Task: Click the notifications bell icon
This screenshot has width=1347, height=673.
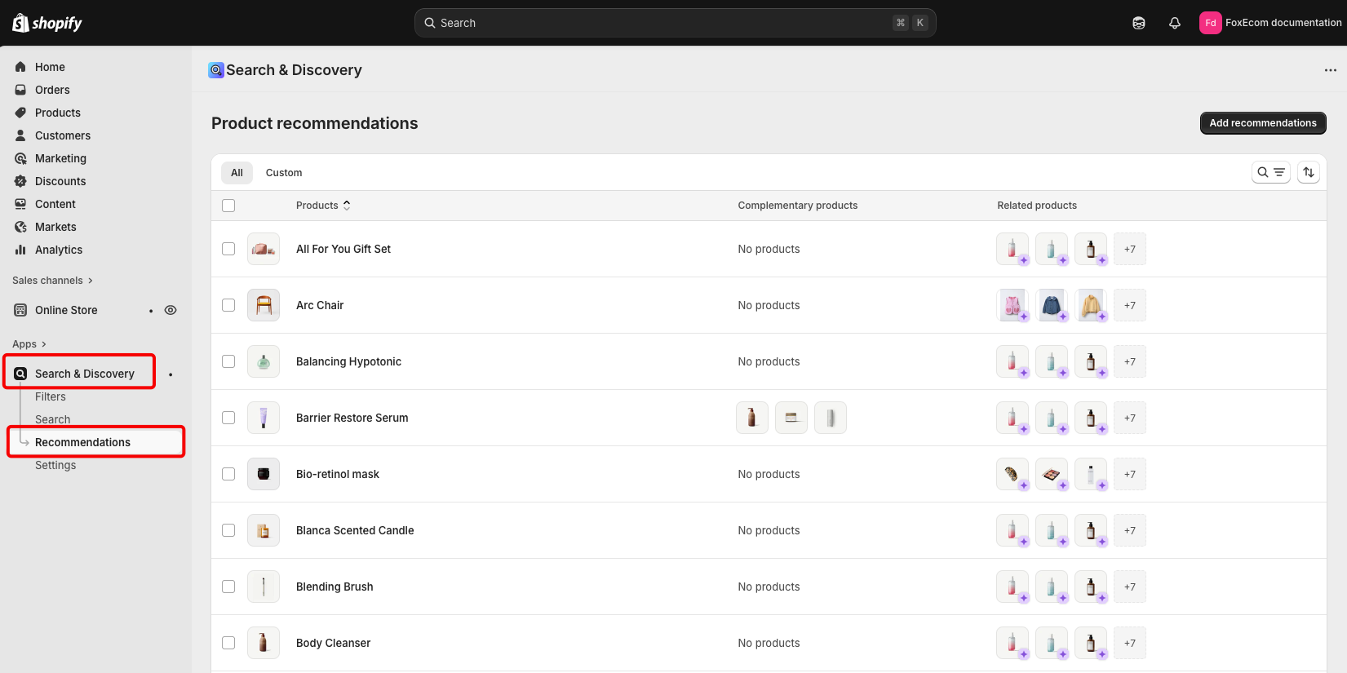Action: [1174, 23]
